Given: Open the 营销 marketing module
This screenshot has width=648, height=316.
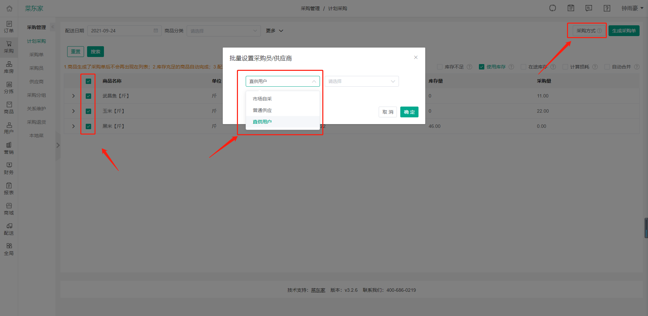Looking at the screenshot, I should pyautogui.click(x=9, y=148).
